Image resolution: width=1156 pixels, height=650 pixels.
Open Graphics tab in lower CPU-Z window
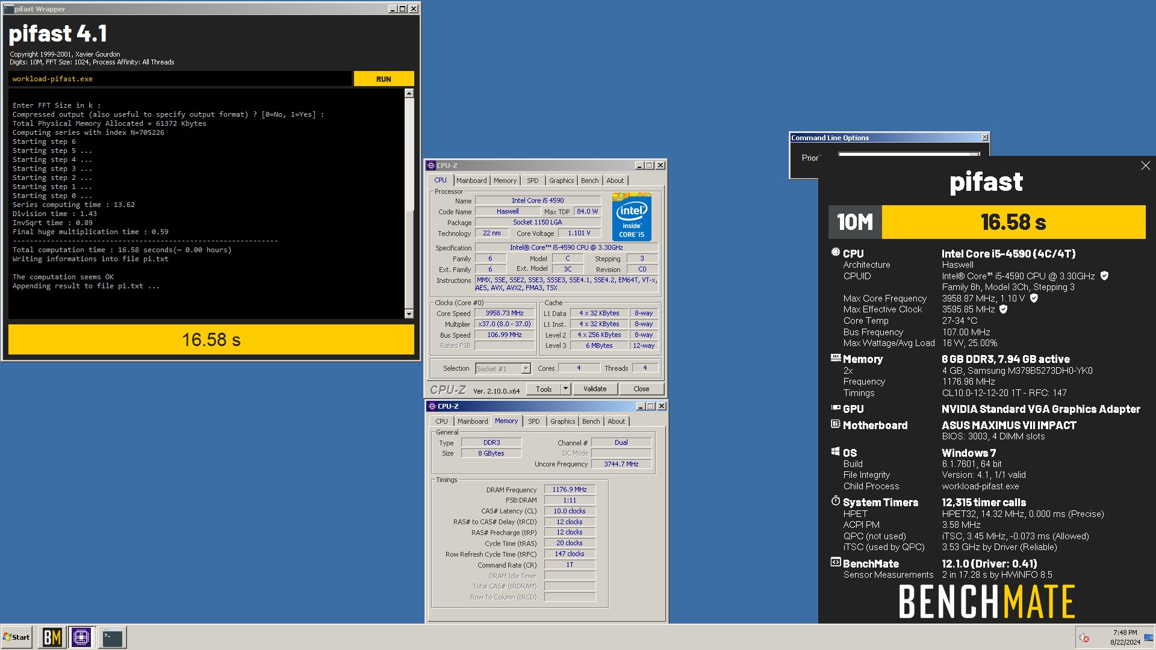(562, 421)
